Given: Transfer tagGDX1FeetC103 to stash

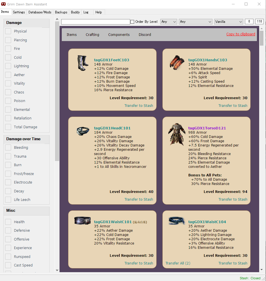Looking at the screenshot, I should [x=139, y=105].
